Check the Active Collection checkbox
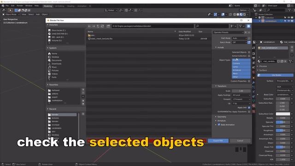 click(x=249, y=56)
